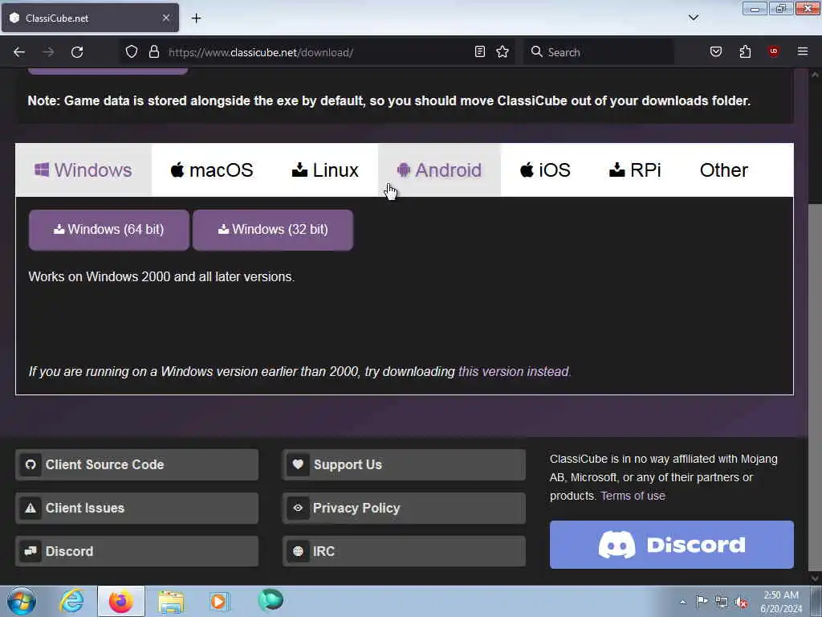Open tracking protection shield icon
Screen dimensions: 822x617
coord(132,52)
